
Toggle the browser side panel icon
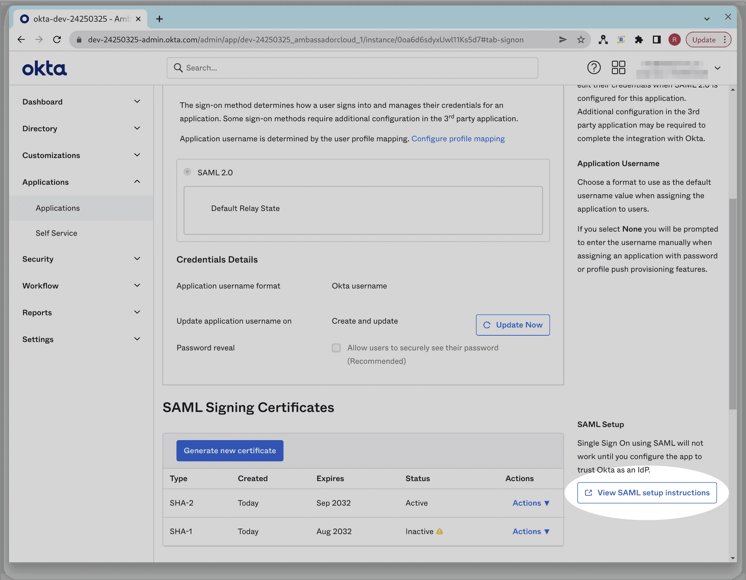click(656, 40)
